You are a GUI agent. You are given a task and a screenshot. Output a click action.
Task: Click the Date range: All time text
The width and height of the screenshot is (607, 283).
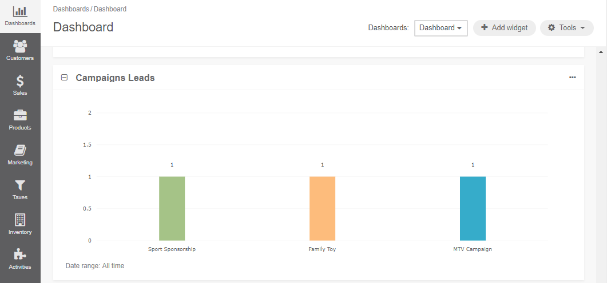(95, 266)
